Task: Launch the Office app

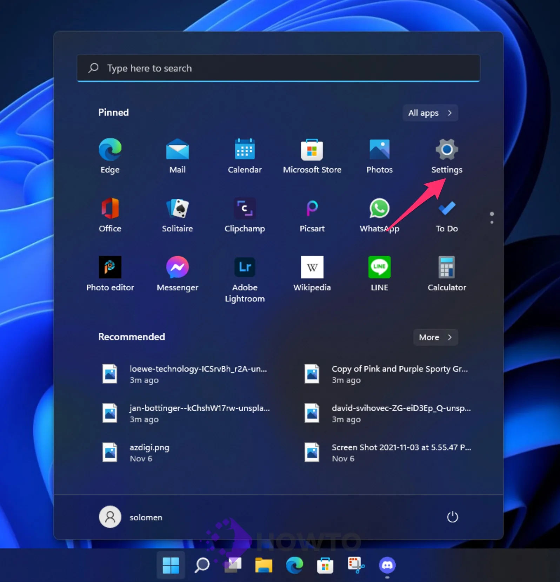Action: pos(110,215)
